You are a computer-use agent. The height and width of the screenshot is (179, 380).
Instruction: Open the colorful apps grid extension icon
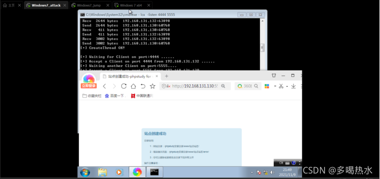266,86
